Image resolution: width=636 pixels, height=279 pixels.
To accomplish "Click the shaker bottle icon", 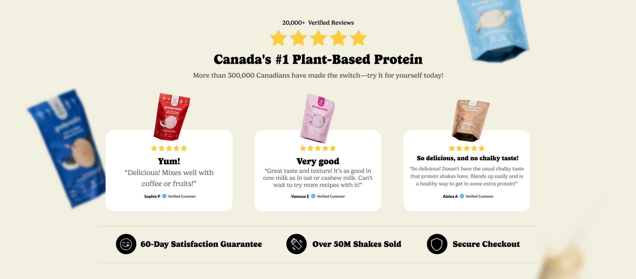I will click(x=296, y=244).
